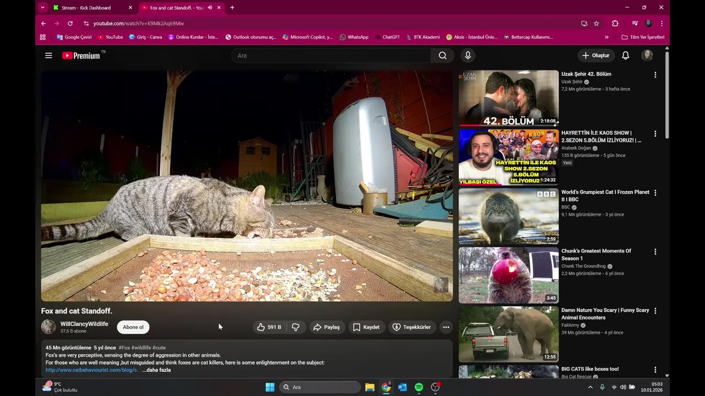The image size is (705, 396).
Task: Bookmark this page with star icon
Action: pyautogui.click(x=596, y=24)
